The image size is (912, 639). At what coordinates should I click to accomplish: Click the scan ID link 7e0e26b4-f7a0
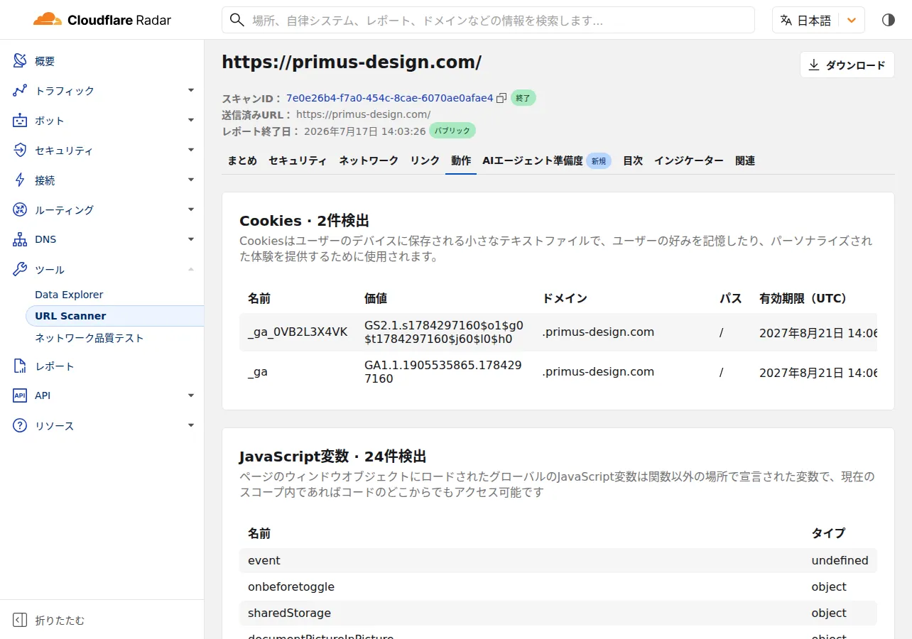(389, 98)
